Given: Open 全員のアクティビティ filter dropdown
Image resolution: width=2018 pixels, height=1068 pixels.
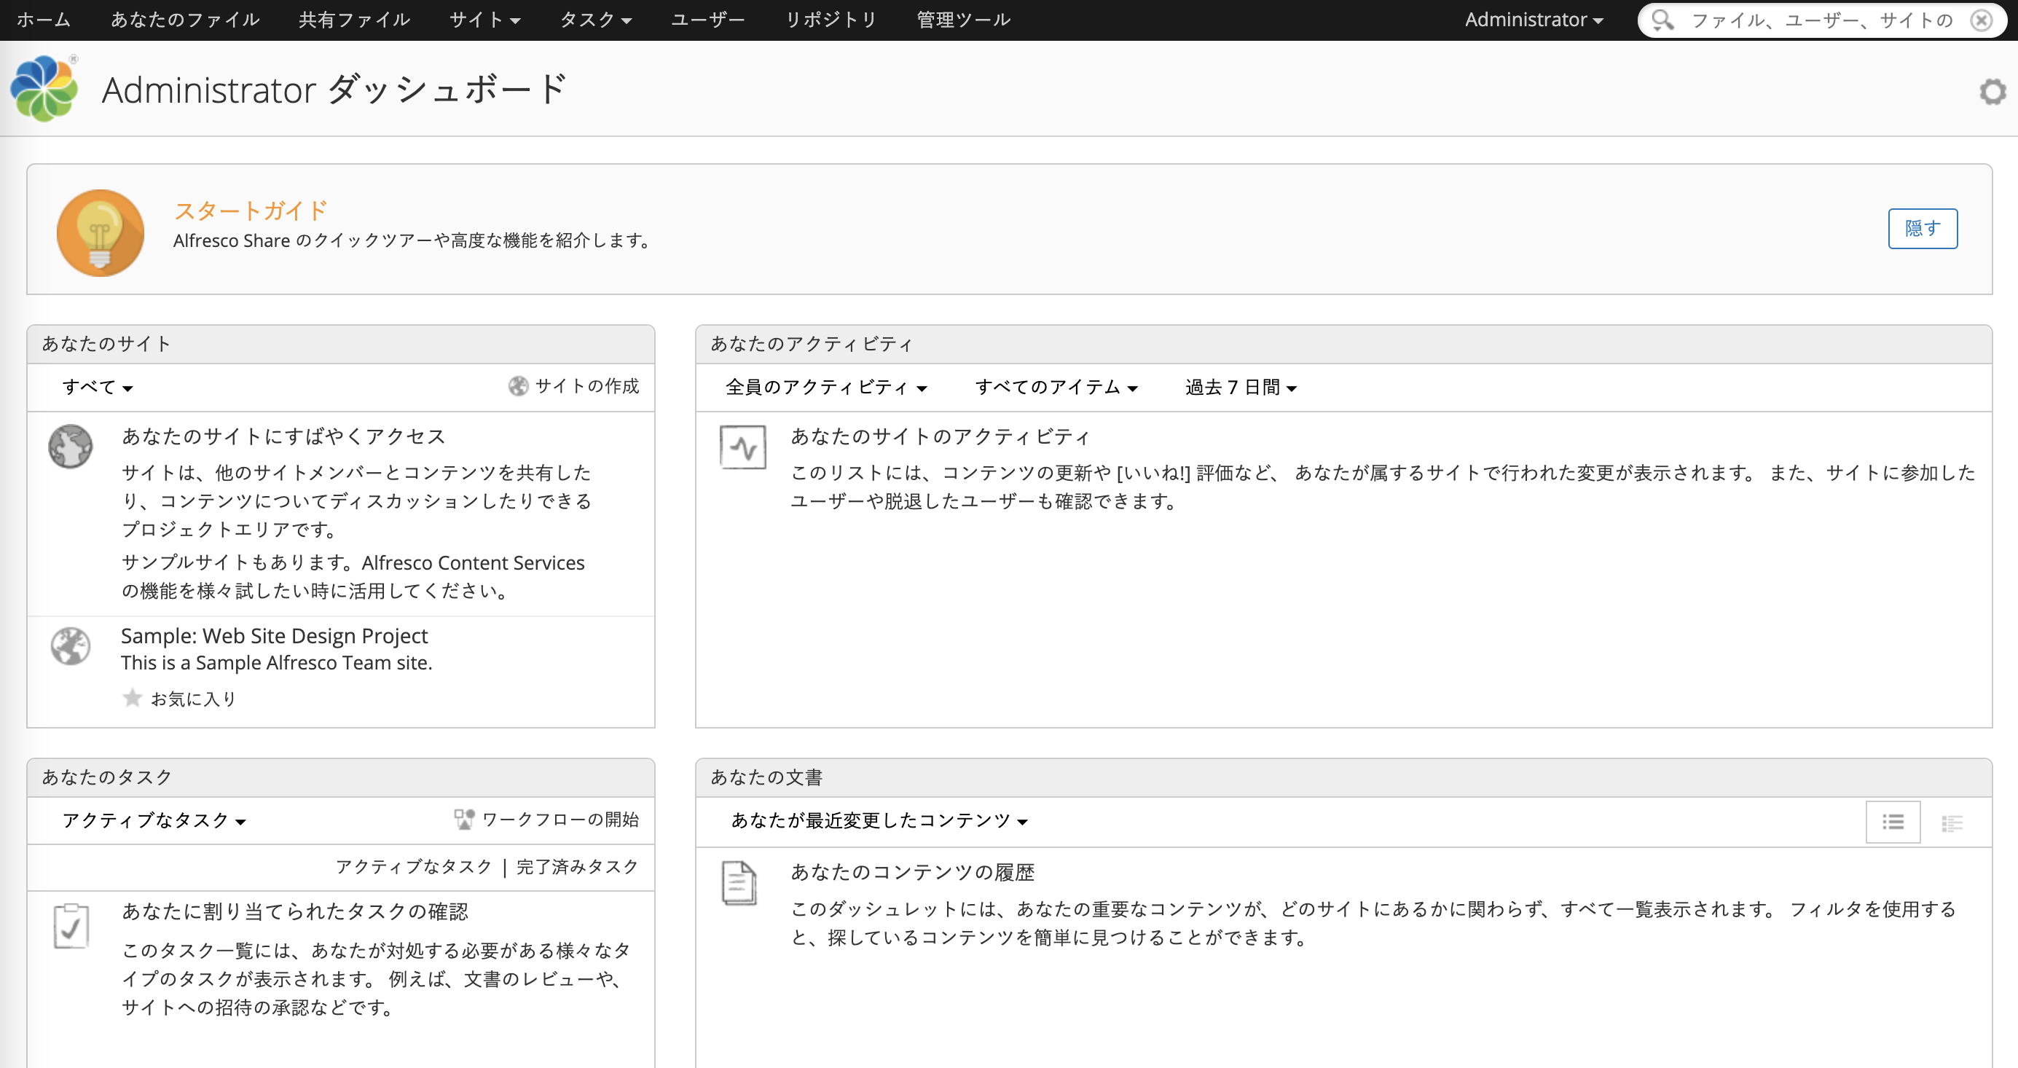Looking at the screenshot, I should [x=825, y=387].
